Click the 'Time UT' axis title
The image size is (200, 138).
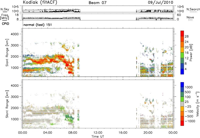pos(98,137)
